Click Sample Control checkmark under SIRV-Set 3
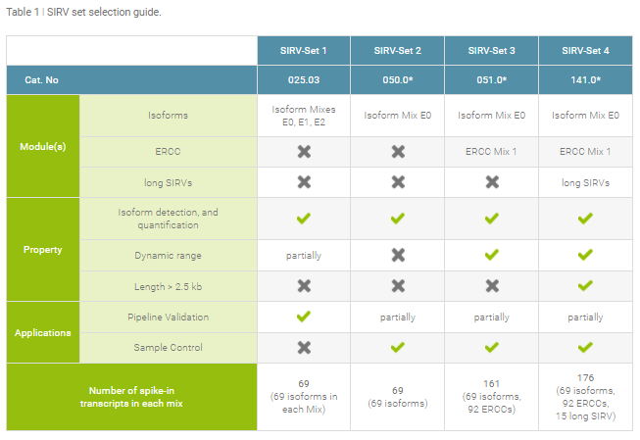 click(x=492, y=347)
